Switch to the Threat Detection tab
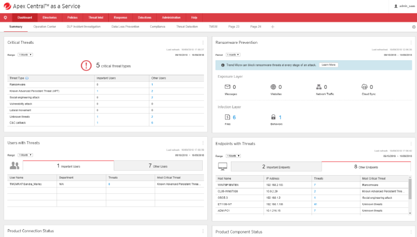The height and width of the screenshot is (237, 417). [x=187, y=27]
